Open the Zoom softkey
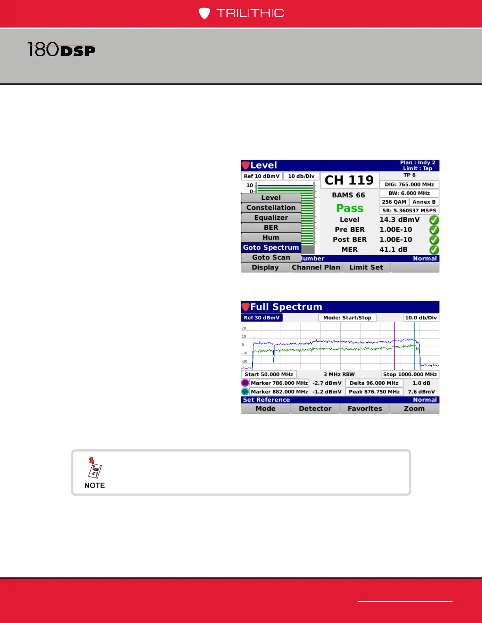 click(414, 409)
